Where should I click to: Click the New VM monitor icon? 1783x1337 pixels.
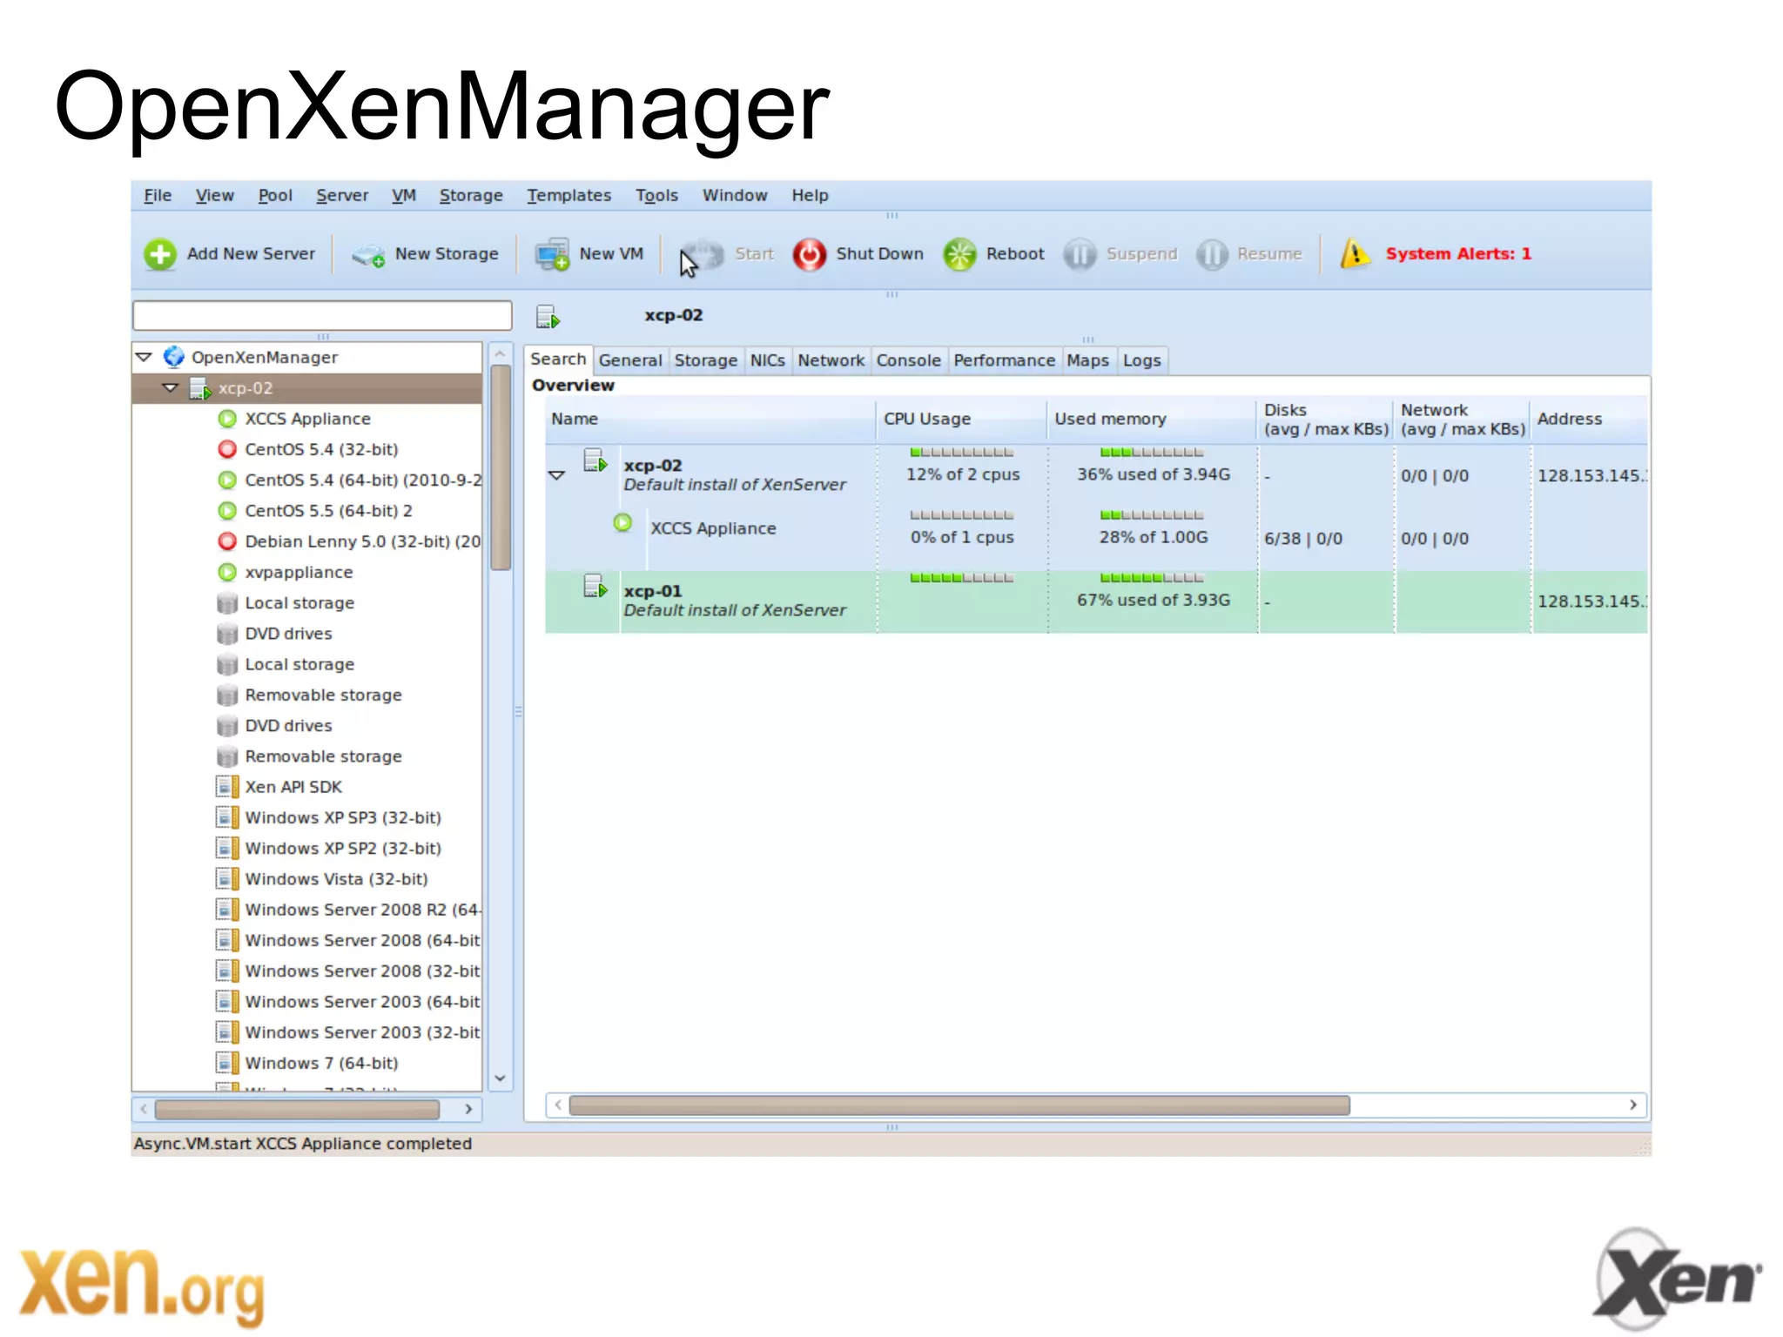552,254
